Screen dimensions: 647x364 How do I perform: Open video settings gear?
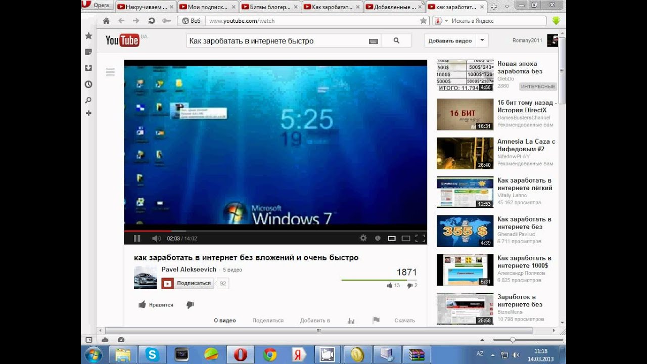tap(363, 238)
